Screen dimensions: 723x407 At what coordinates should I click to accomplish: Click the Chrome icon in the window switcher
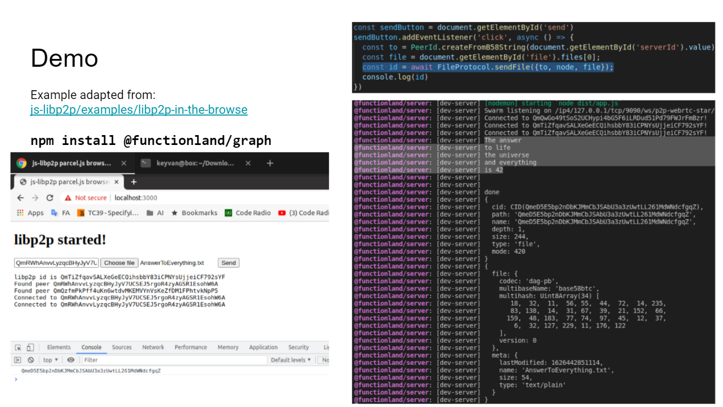pyautogui.click(x=21, y=163)
